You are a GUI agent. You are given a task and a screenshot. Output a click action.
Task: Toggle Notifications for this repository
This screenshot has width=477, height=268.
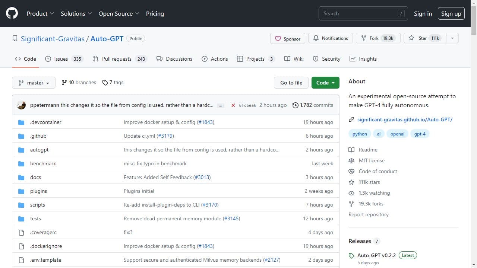click(331, 38)
